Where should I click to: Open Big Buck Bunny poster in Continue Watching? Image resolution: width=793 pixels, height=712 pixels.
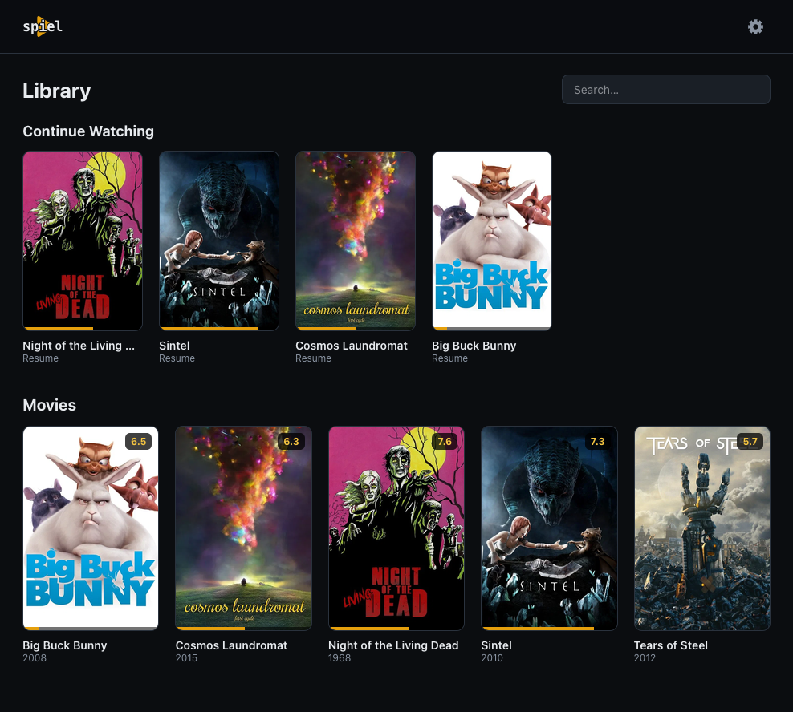point(491,241)
